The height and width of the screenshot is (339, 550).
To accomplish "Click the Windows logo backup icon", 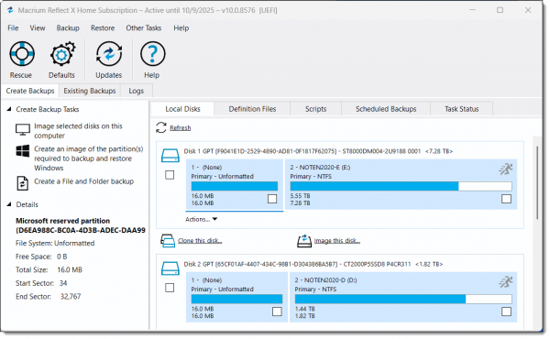I will tap(23, 152).
